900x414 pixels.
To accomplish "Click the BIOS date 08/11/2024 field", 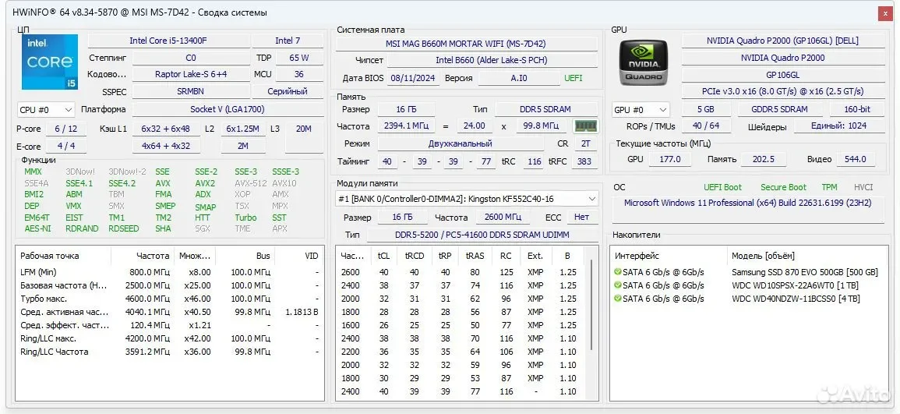I will coord(413,78).
